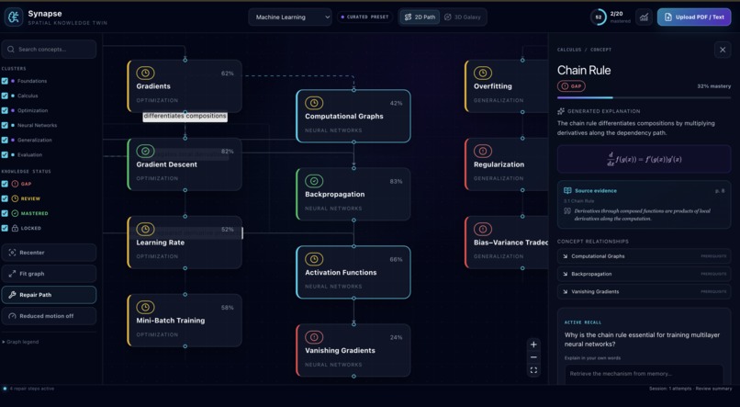Click the gap icon on Bias–Variance Tradeoff card
This screenshot has height=407, width=740.
point(483,229)
